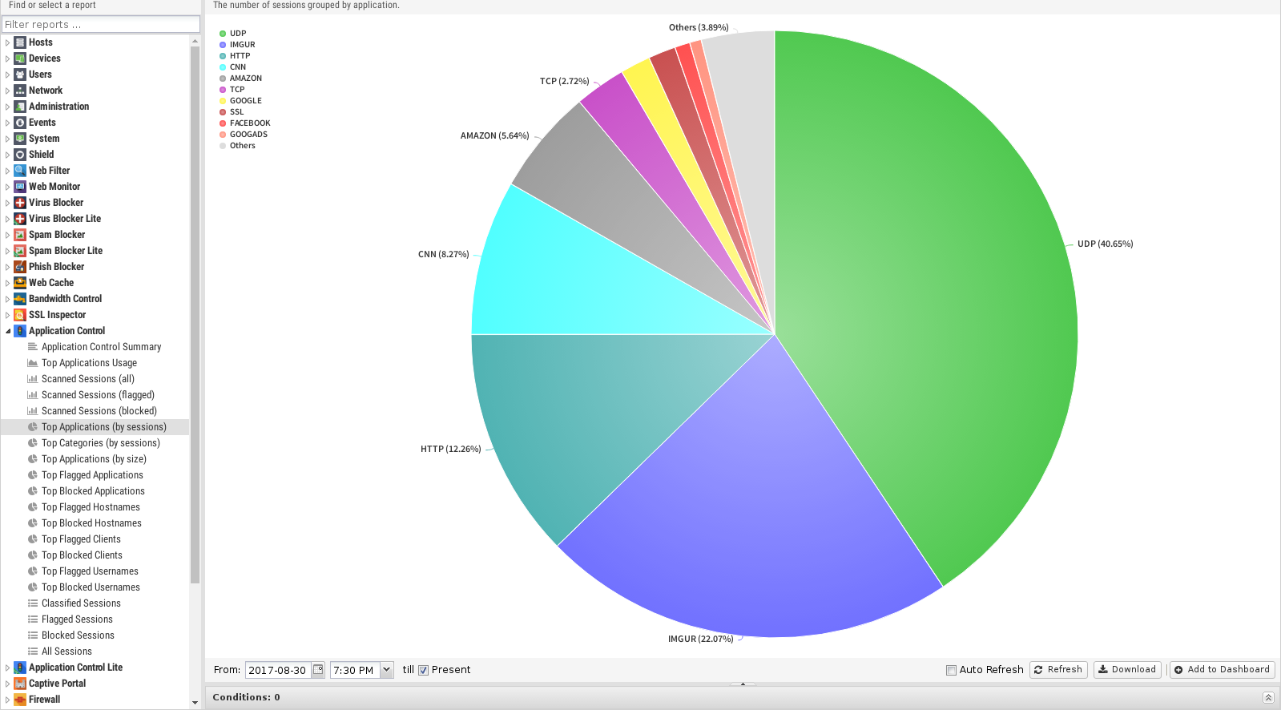Screen dimensions: 1281x710
Task: Click the Virus Blocker icon
Action: click(20, 203)
